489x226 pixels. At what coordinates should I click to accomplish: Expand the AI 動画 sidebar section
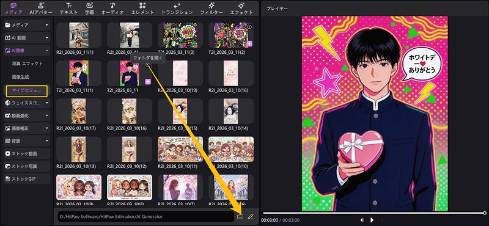(27, 38)
